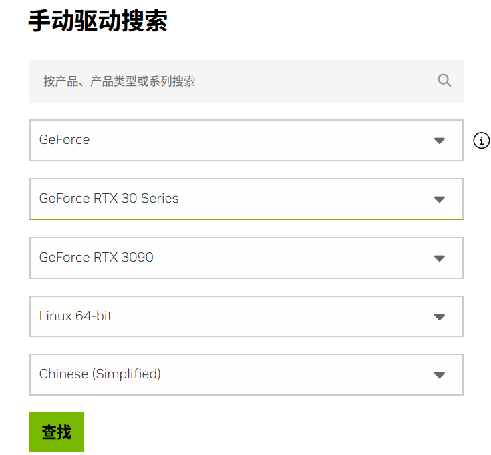Click the arrow next to GeForce RTX 3090
This screenshot has height=455, width=491.
(x=440, y=258)
